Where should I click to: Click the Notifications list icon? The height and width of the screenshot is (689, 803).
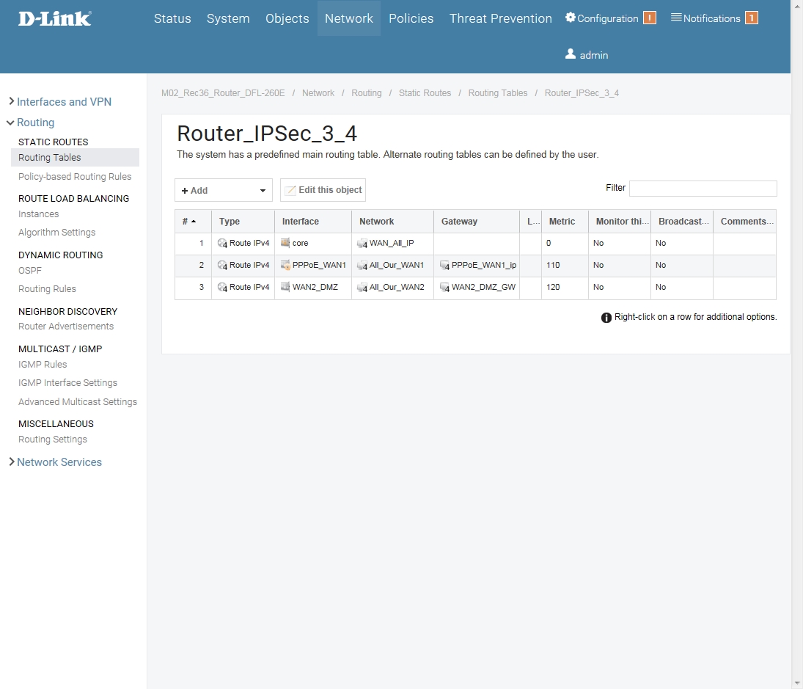(x=676, y=18)
